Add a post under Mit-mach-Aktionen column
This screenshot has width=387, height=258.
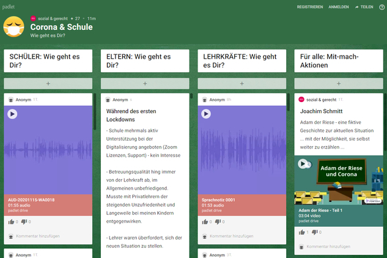point(339,83)
